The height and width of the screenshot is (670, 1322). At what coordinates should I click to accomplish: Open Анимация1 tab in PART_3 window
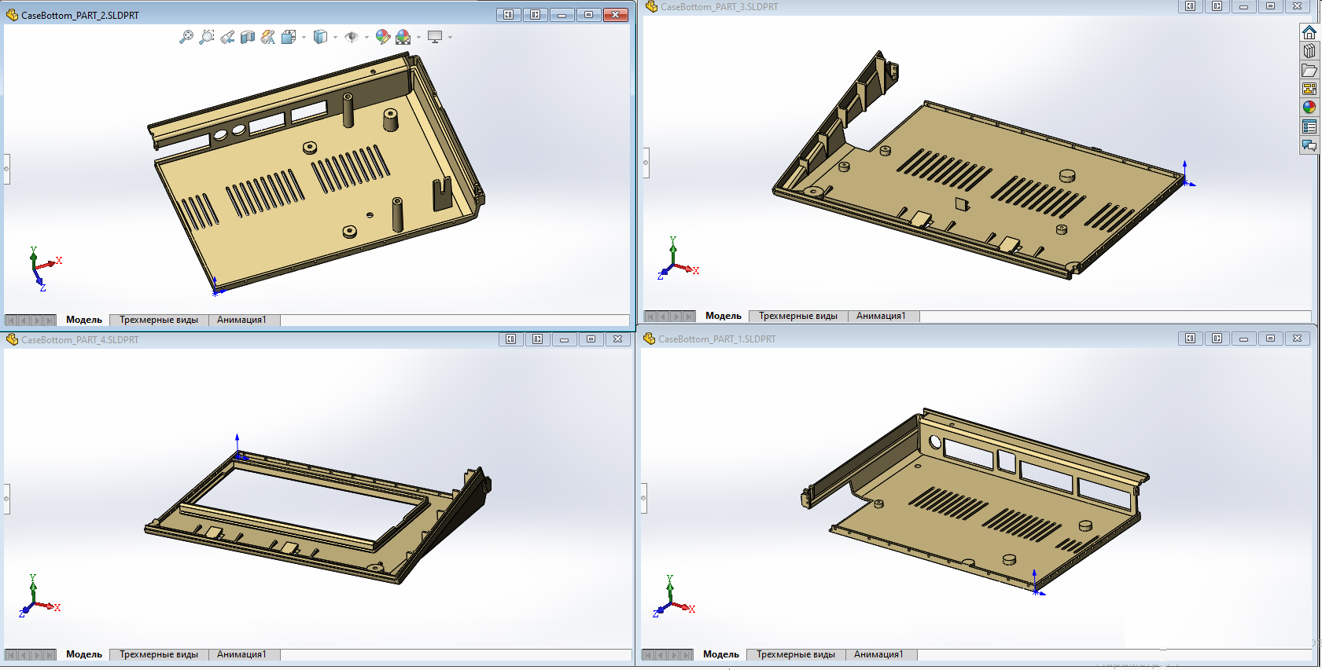[882, 316]
